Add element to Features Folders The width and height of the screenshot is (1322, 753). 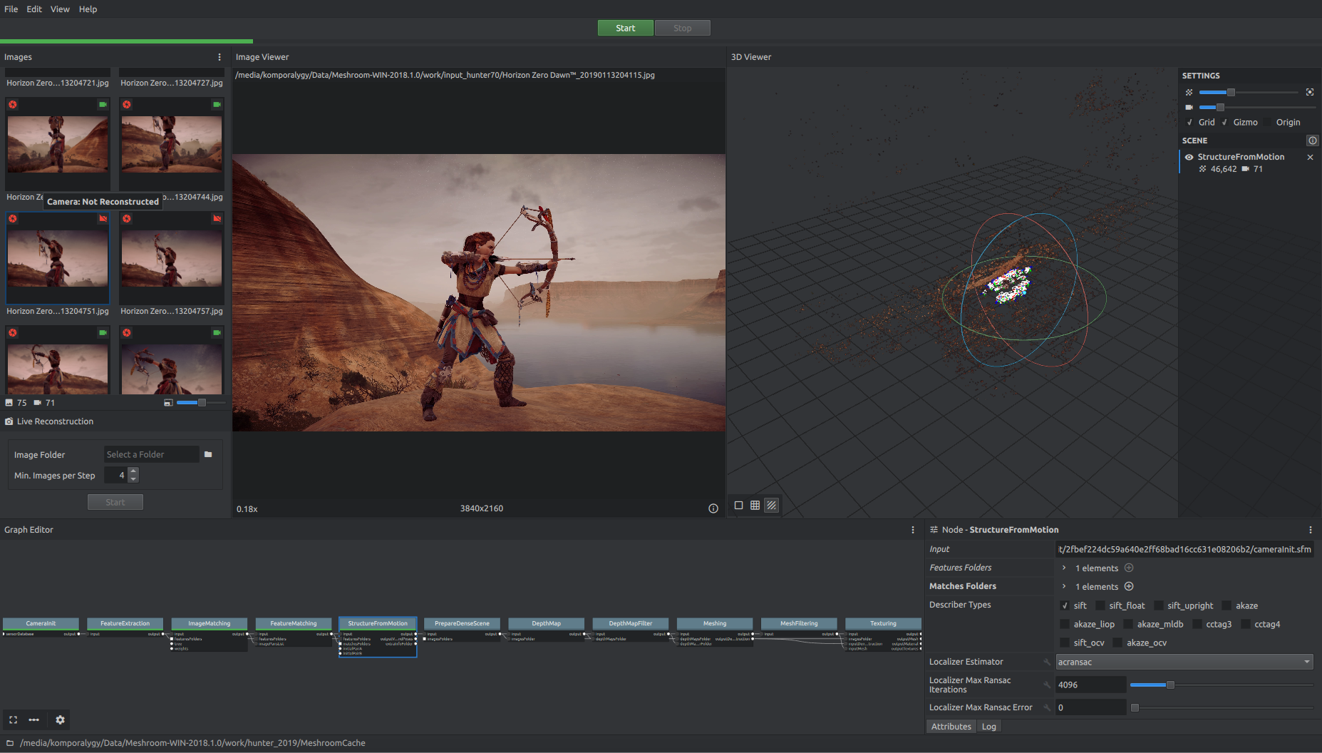(1129, 568)
